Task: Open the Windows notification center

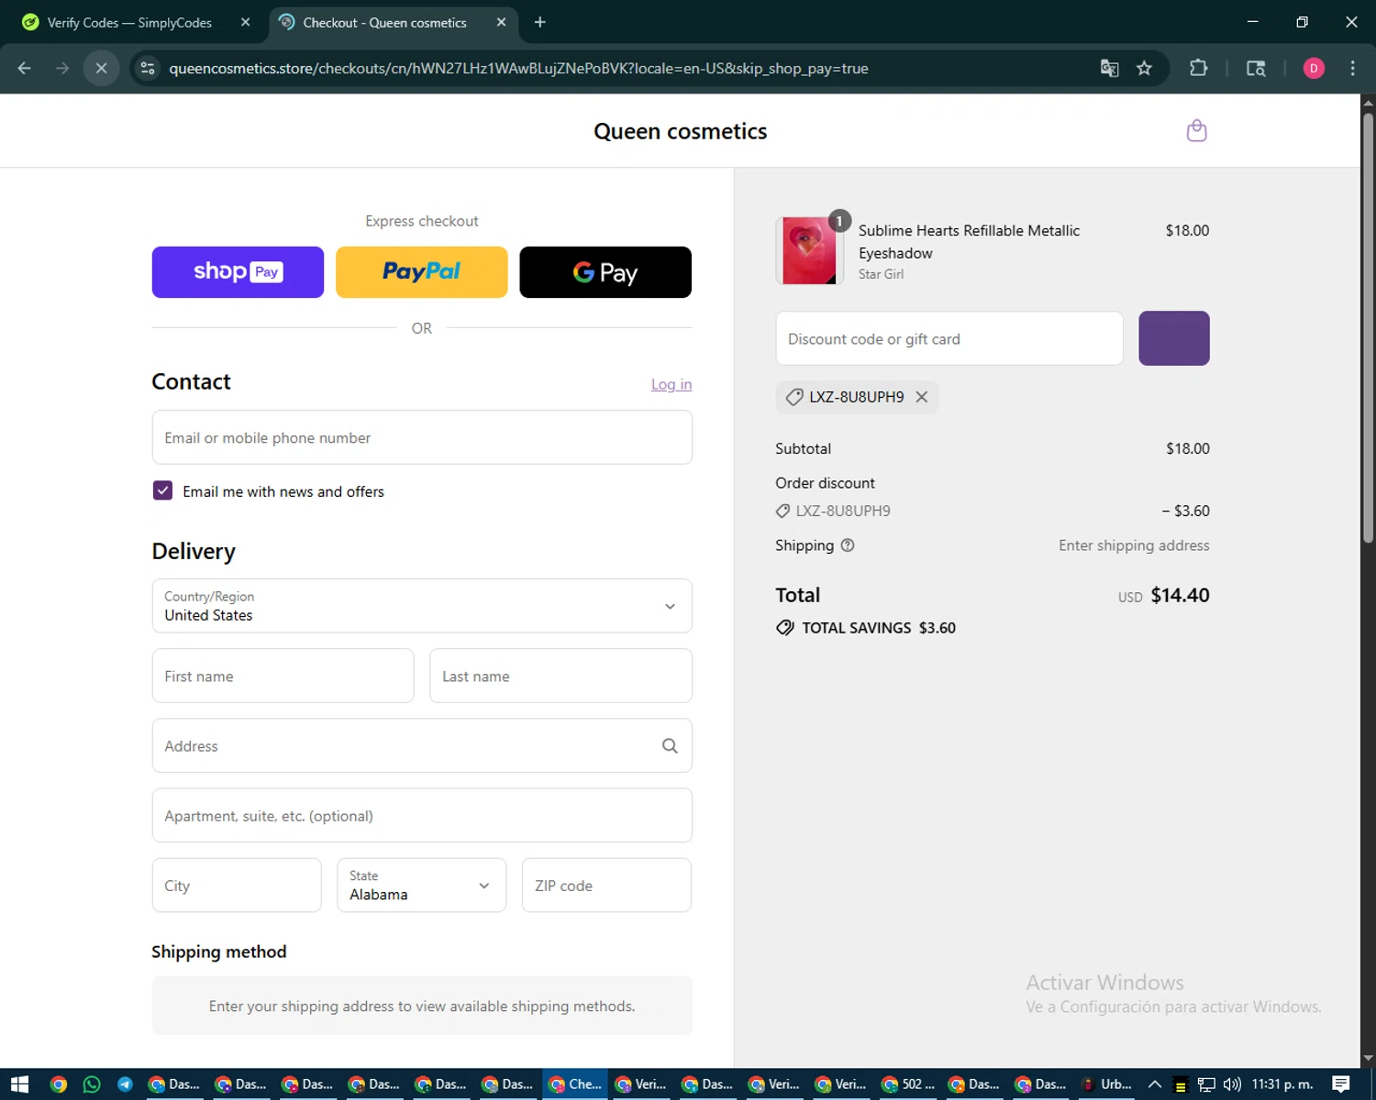Action: pyautogui.click(x=1341, y=1084)
